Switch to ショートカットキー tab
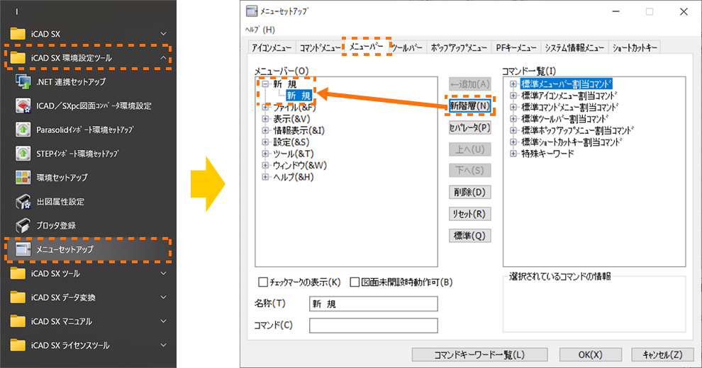 [x=635, y=48]
